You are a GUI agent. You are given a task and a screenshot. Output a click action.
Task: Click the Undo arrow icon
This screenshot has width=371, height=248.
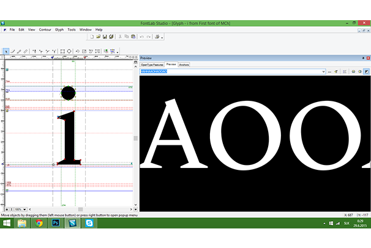[x=141, y=37]
